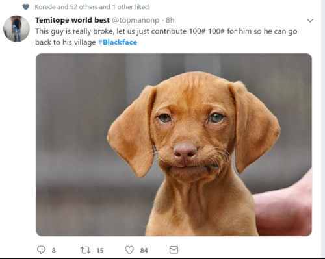
Task: Click the reply speech bubble icon
Action: point(41,250)
